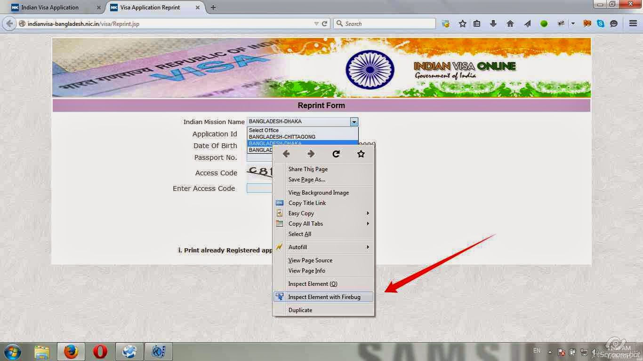Click the Home icon in the toolbar
643x361 pixels.
coord(510,24)
